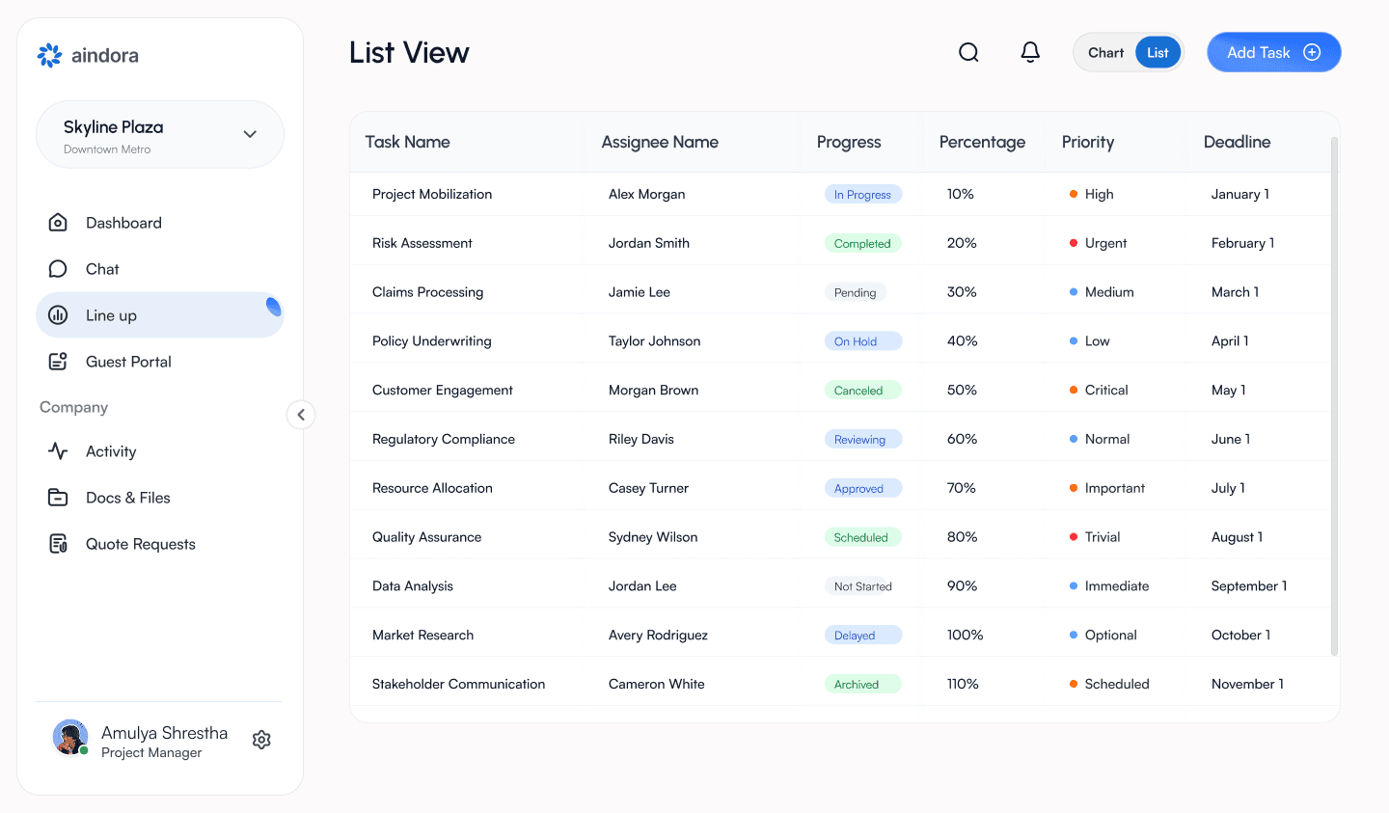Image resolution: width=1389 pixels, height=813 pixels.
Task: Click the Chat bubble icon
Action: tap(58, 269)
